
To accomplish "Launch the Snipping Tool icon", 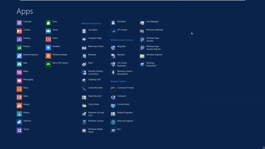I will click(x=84, y=81).
